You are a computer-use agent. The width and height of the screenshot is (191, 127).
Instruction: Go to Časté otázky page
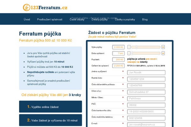pyautogui.click(x=77, y=19)
